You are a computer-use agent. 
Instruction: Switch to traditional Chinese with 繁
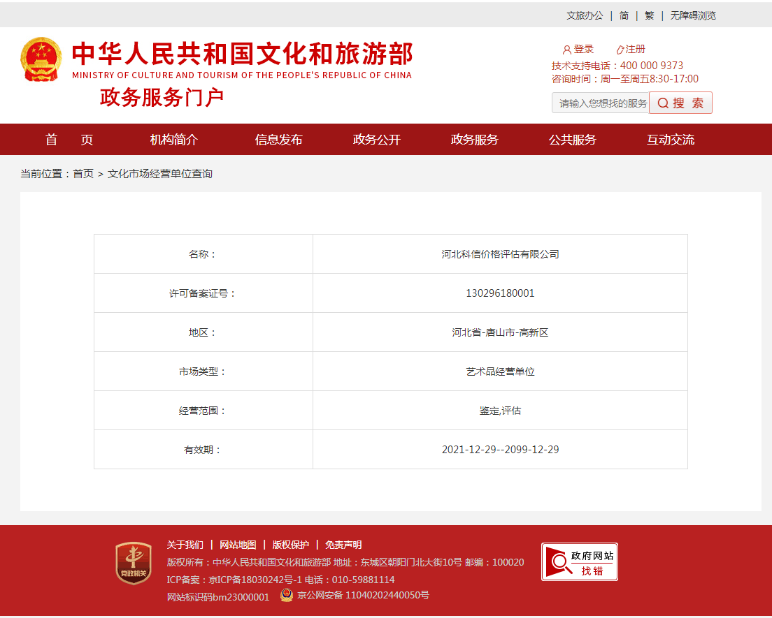point(649,15)
